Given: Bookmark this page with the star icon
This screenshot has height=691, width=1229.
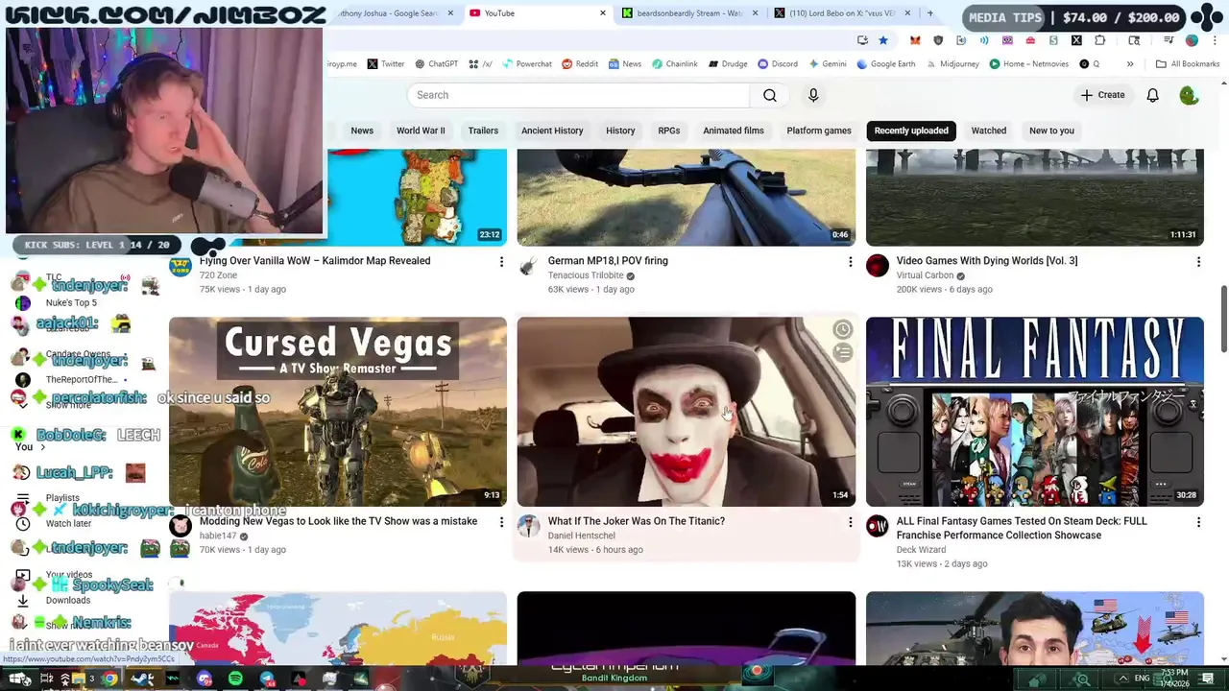Looking at the screenshot, I should pyautogui.click(x=883, y=40).
